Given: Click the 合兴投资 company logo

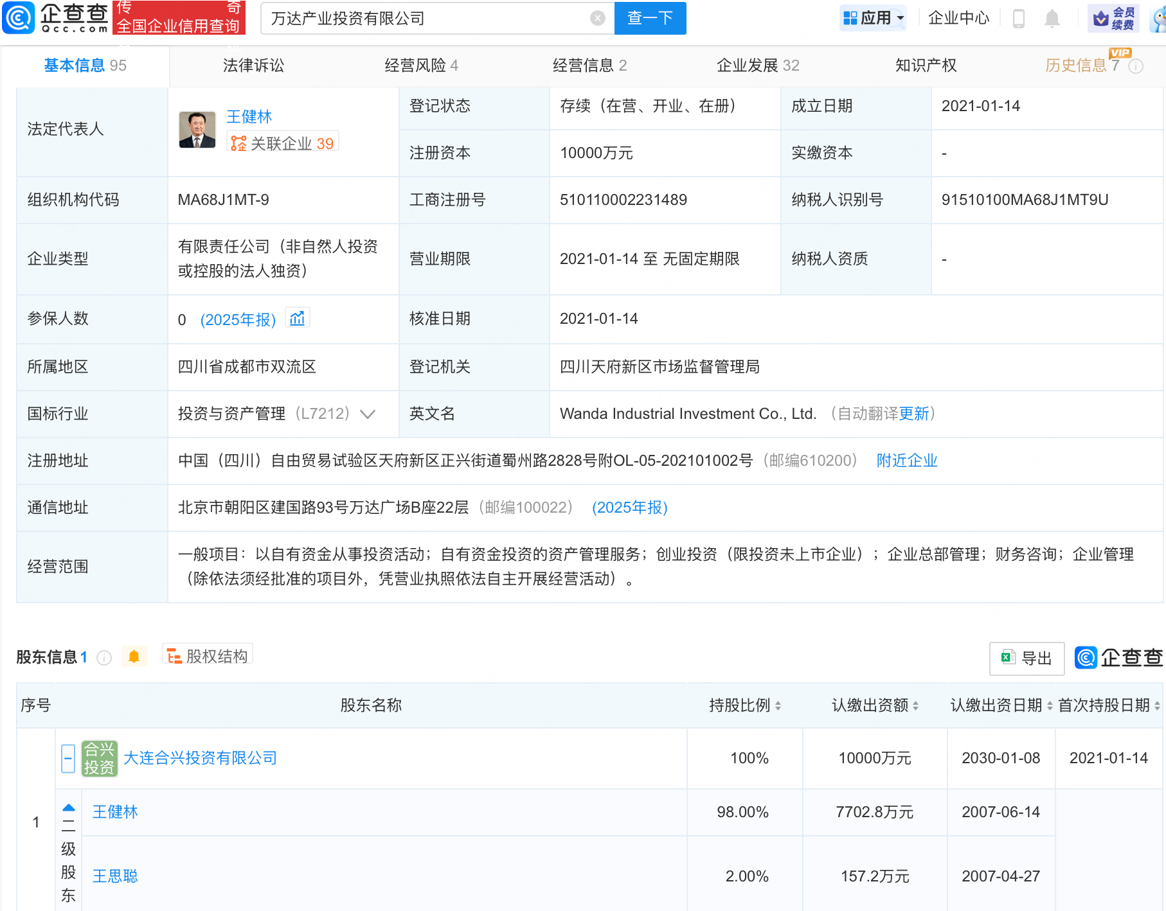Looking at the screenshot, I should [99, 758].
